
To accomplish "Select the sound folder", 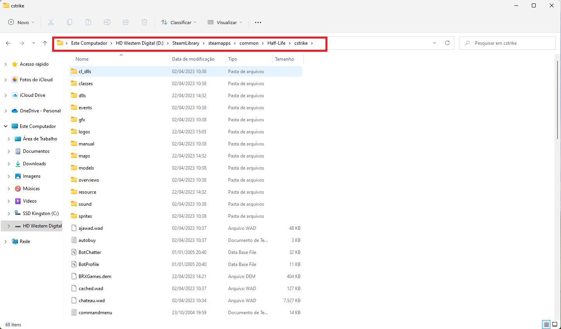I will coord(186,204).
